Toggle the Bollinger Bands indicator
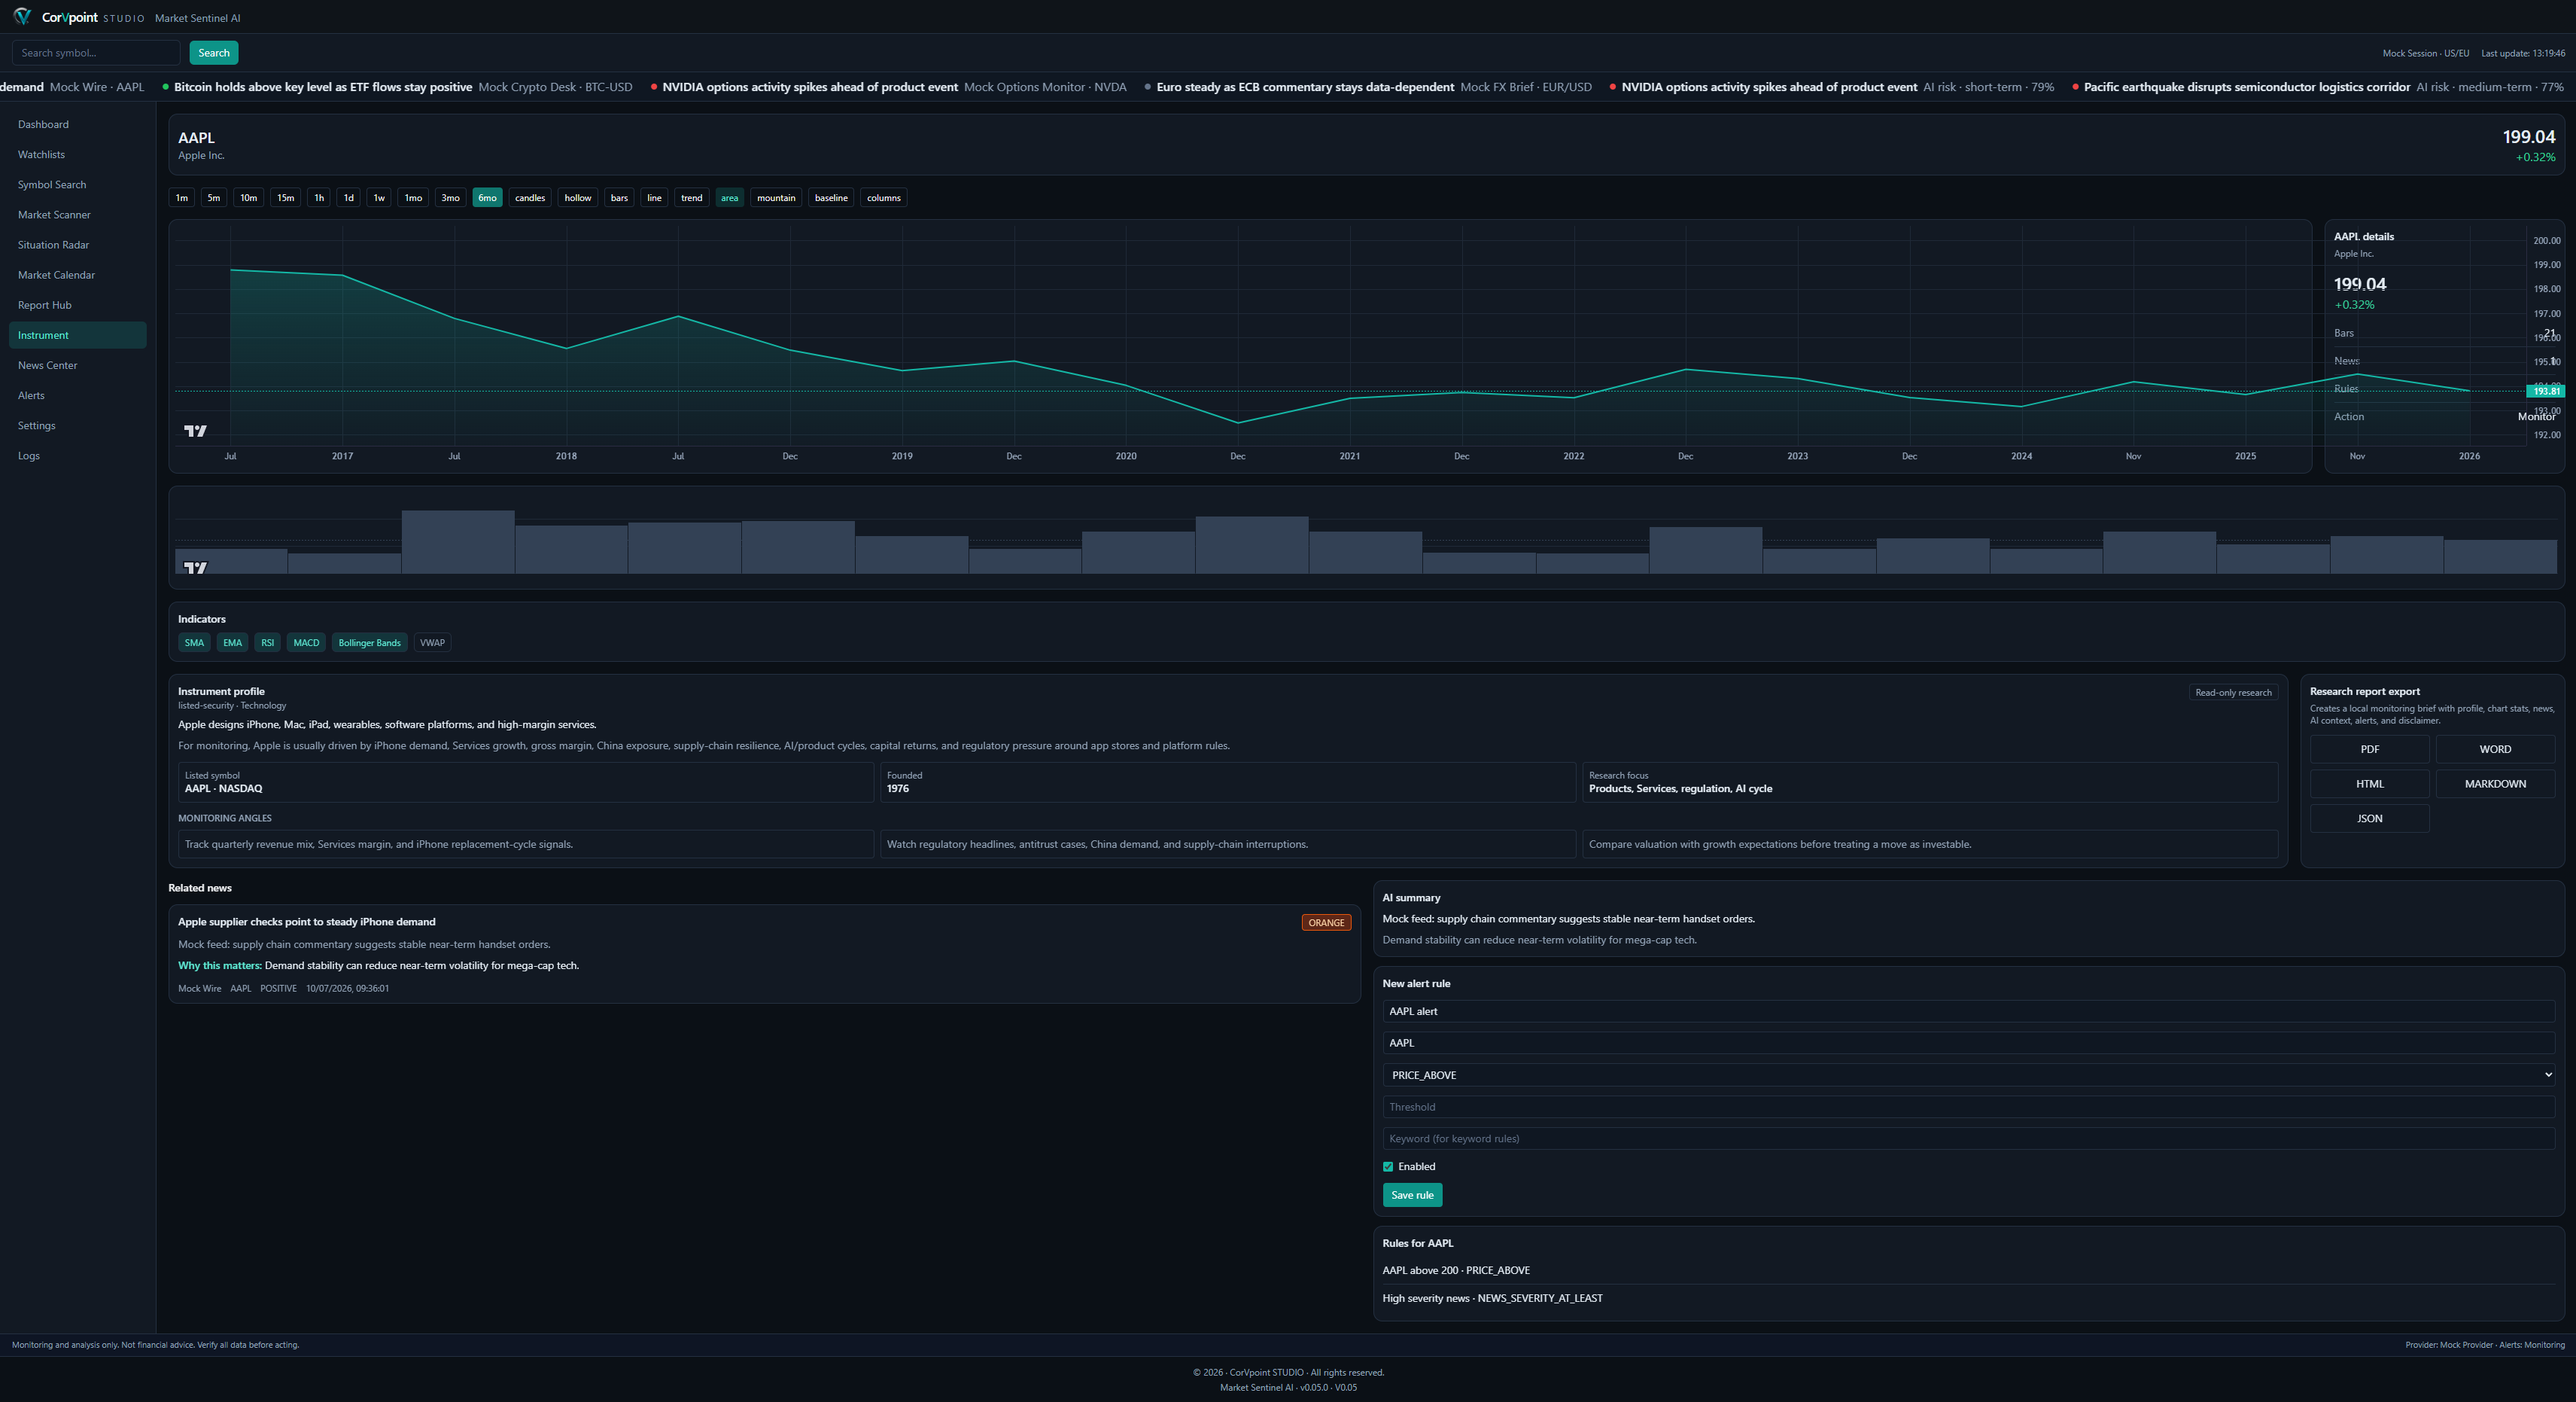Image resolution: width=2576 pixels, height=1402 pixels. tap(370, 642)
